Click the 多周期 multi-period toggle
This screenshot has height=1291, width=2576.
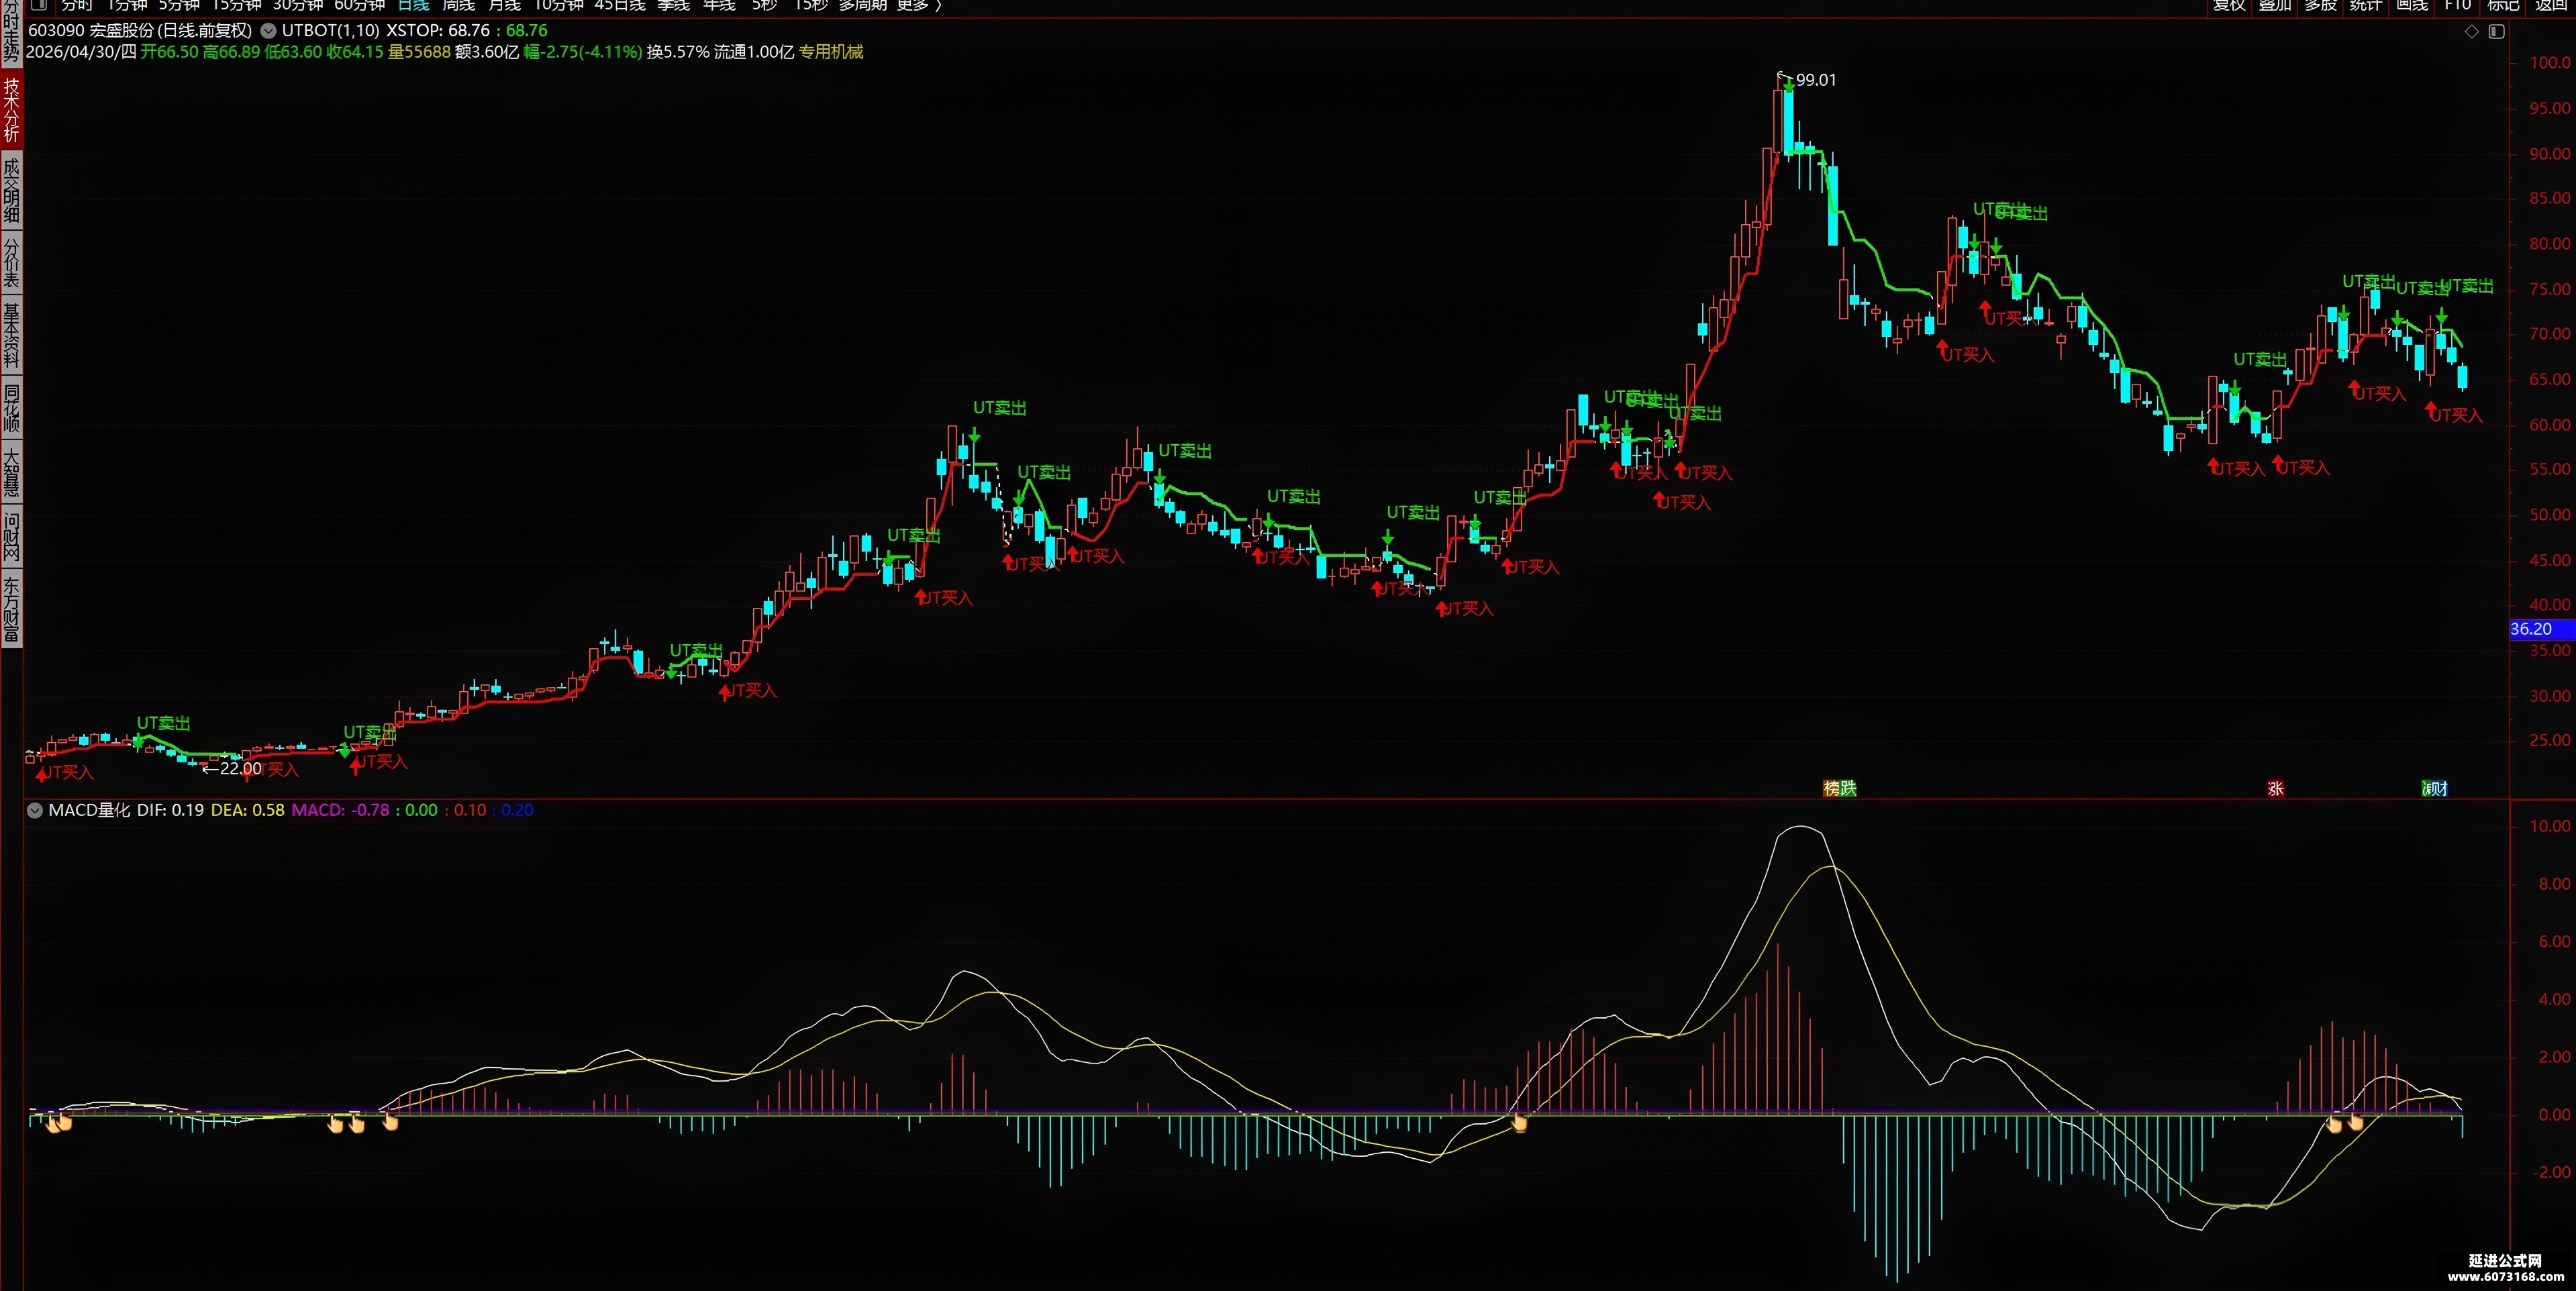tap(862, 5)
